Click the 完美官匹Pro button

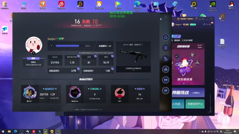[195, 104]
